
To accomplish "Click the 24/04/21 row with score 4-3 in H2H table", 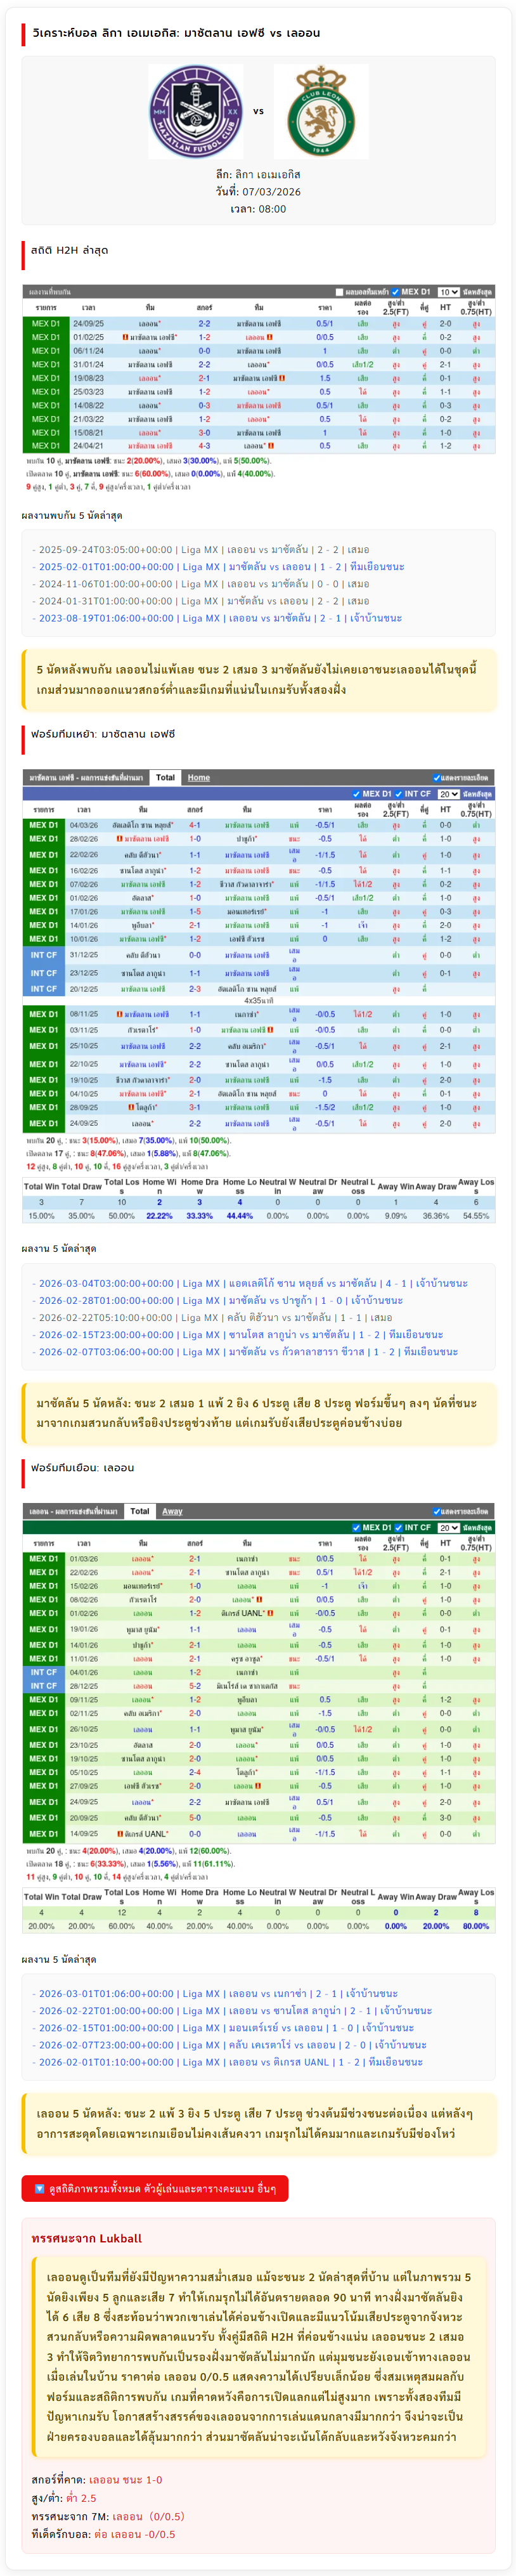I will (258, 446).
